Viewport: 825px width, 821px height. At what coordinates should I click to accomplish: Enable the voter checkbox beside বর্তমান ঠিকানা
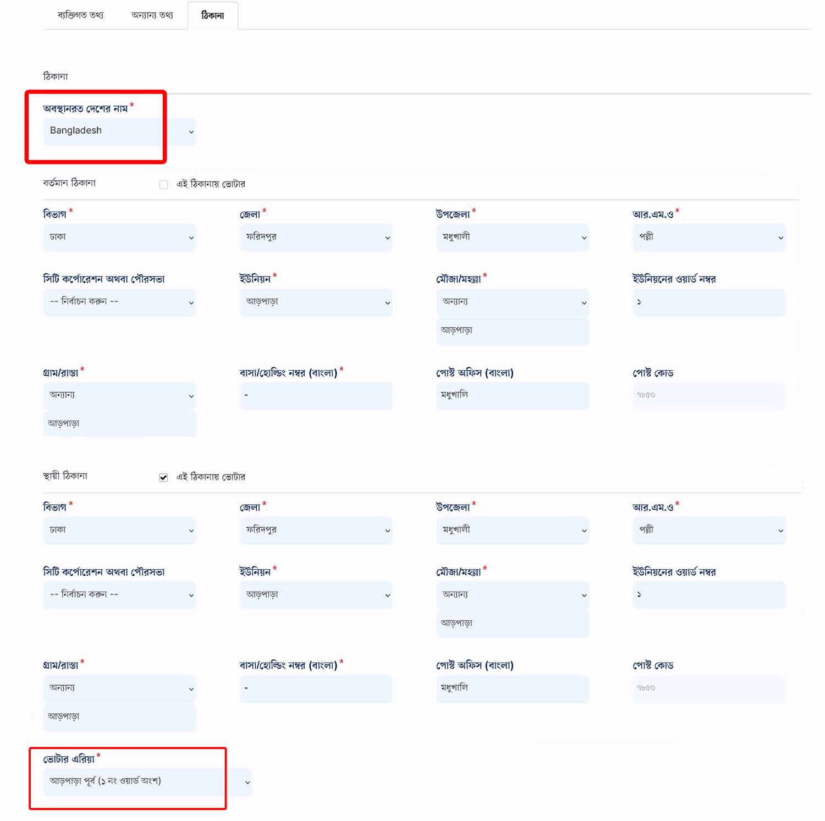163,184
